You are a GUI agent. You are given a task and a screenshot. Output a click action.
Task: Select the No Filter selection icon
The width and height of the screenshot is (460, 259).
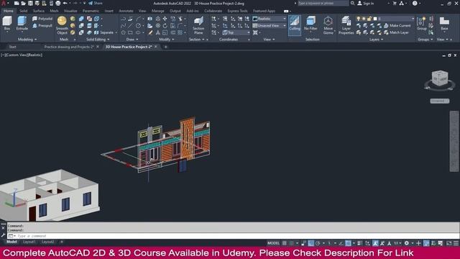click(x=310, y=24)
